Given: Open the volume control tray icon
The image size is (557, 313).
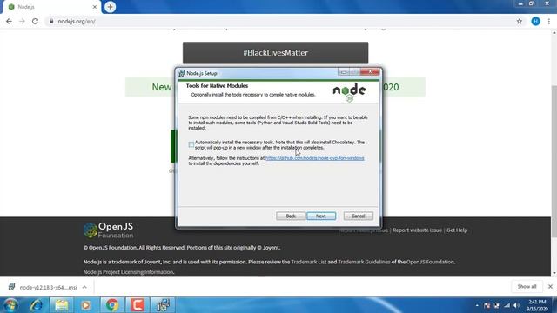Looking at the screenshot, I should click(517, 305).
